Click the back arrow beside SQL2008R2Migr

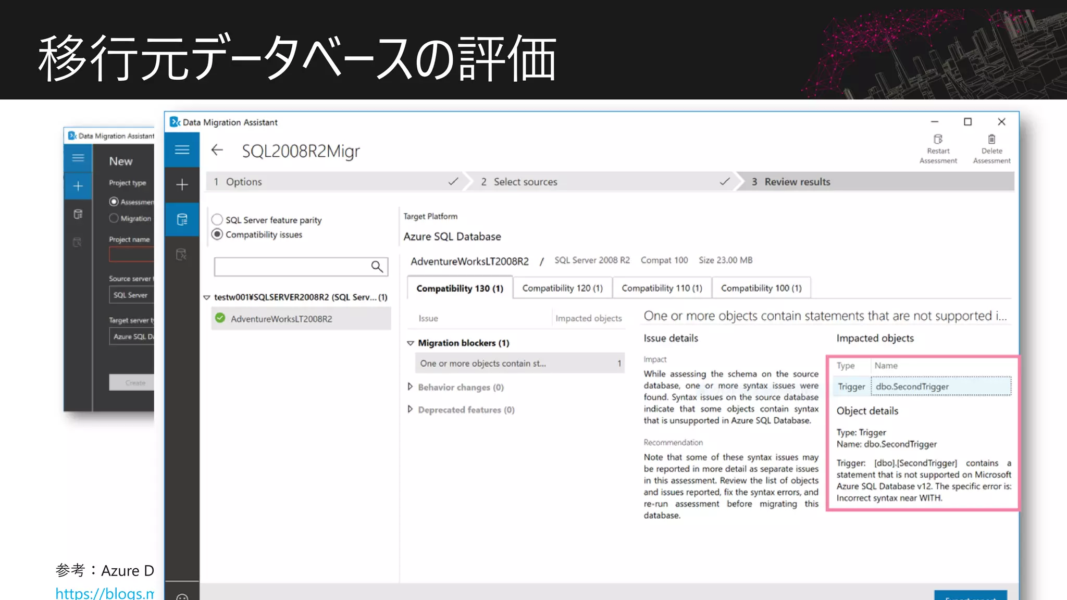click(x=217, y=151)
